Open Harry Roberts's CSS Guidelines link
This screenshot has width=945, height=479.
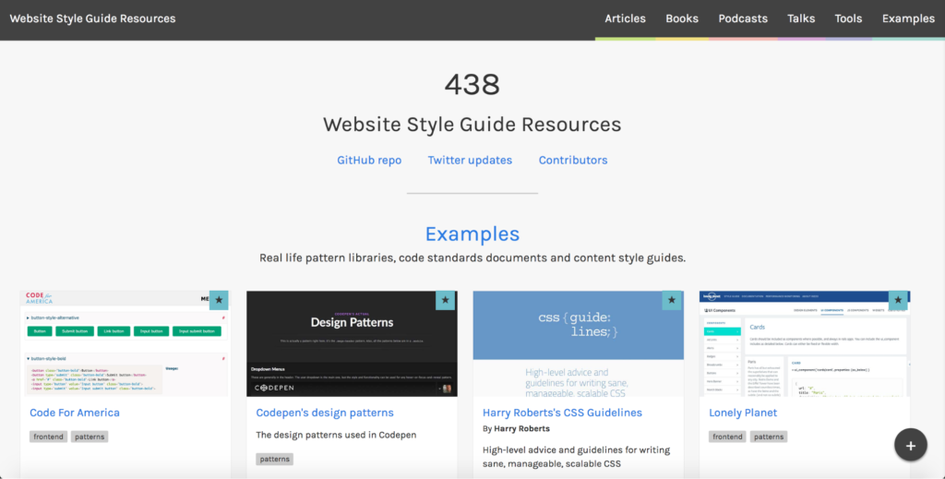[562, 413]
